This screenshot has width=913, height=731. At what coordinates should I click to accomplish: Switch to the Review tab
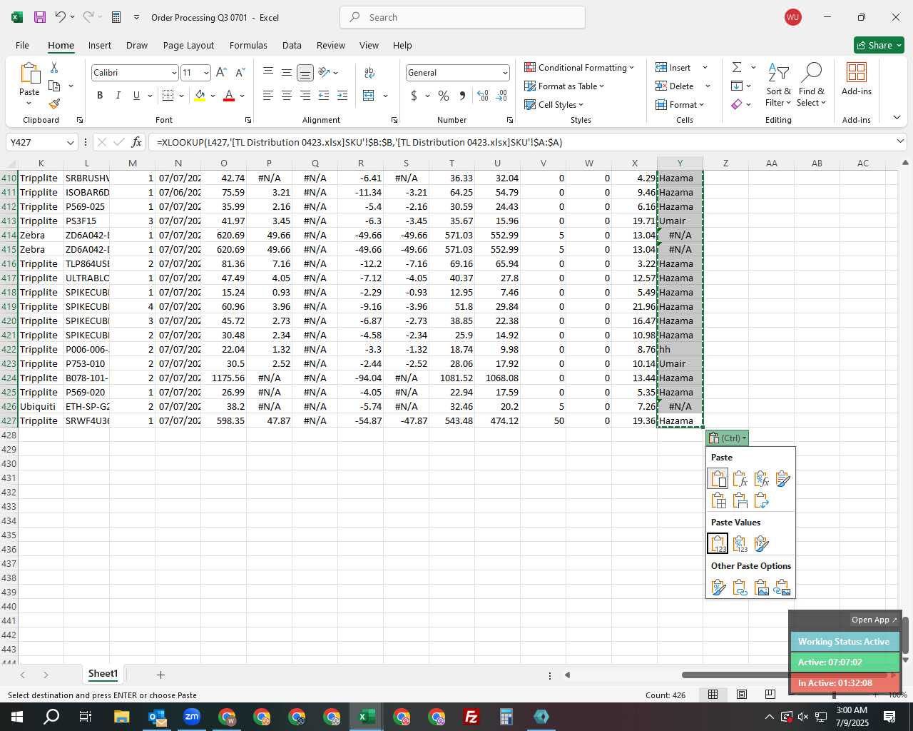click(331, 45)
